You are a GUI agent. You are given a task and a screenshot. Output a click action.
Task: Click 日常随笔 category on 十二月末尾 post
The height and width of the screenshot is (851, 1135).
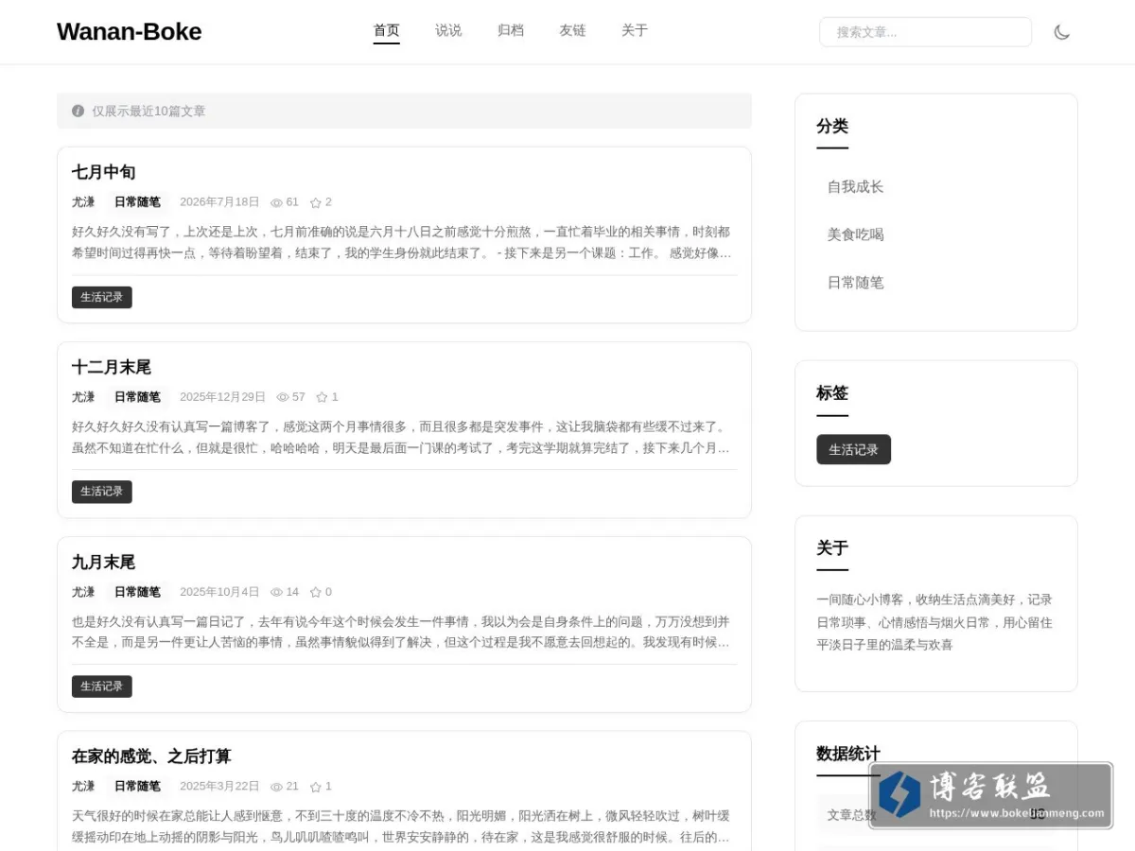click(x=137, y=397)
